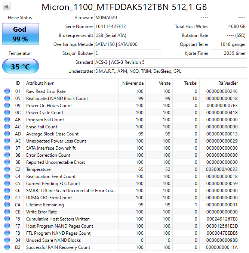Click status icon for Successful RAIN Recovery Count
This screenshot has width=249, height=253.
point(7,247)
